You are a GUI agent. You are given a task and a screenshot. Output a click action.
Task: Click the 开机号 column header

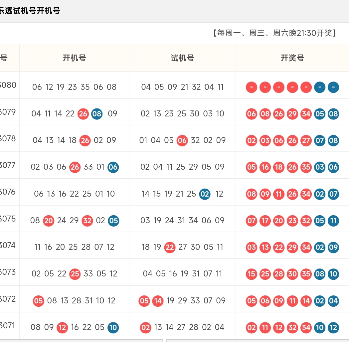point(74,58)
